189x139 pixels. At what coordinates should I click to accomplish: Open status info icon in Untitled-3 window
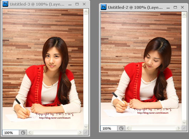pyautogui.click(x=23, y=133)
